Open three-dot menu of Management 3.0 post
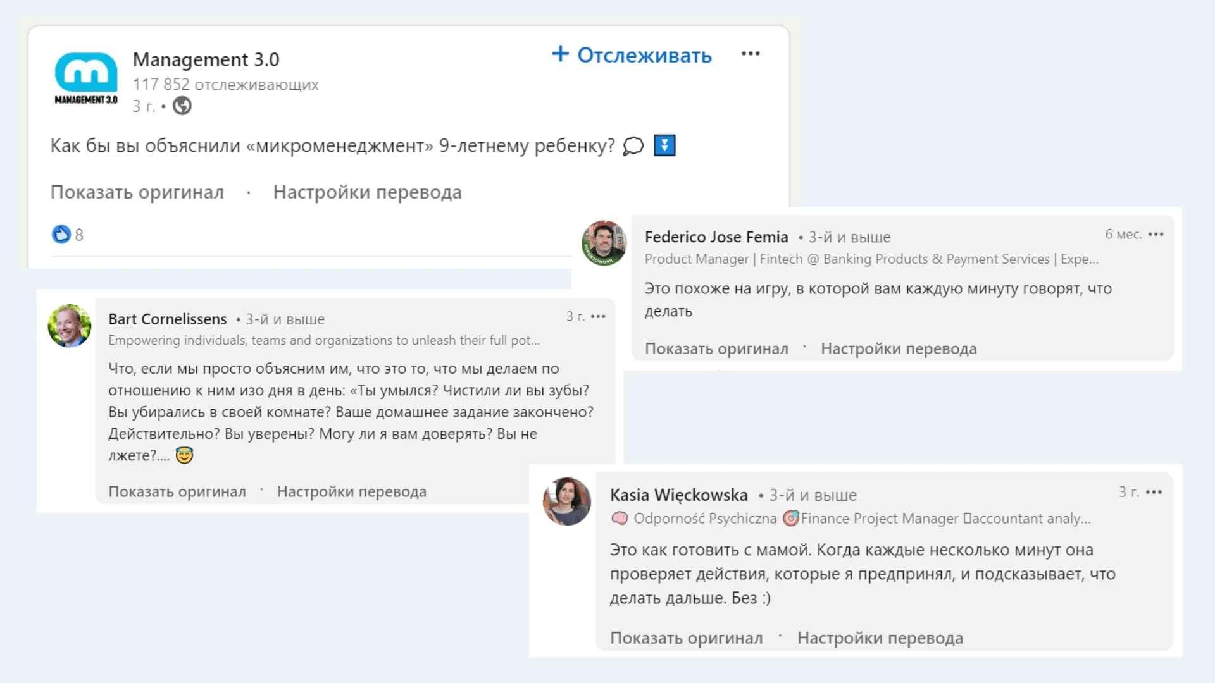1215x683 pixels. 751,54
